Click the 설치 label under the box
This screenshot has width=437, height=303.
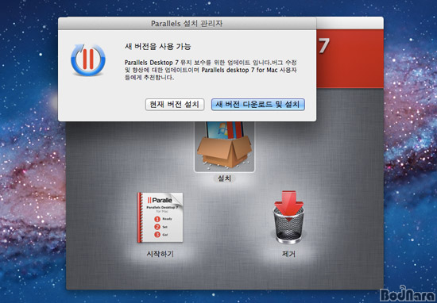tap(224, 178)
